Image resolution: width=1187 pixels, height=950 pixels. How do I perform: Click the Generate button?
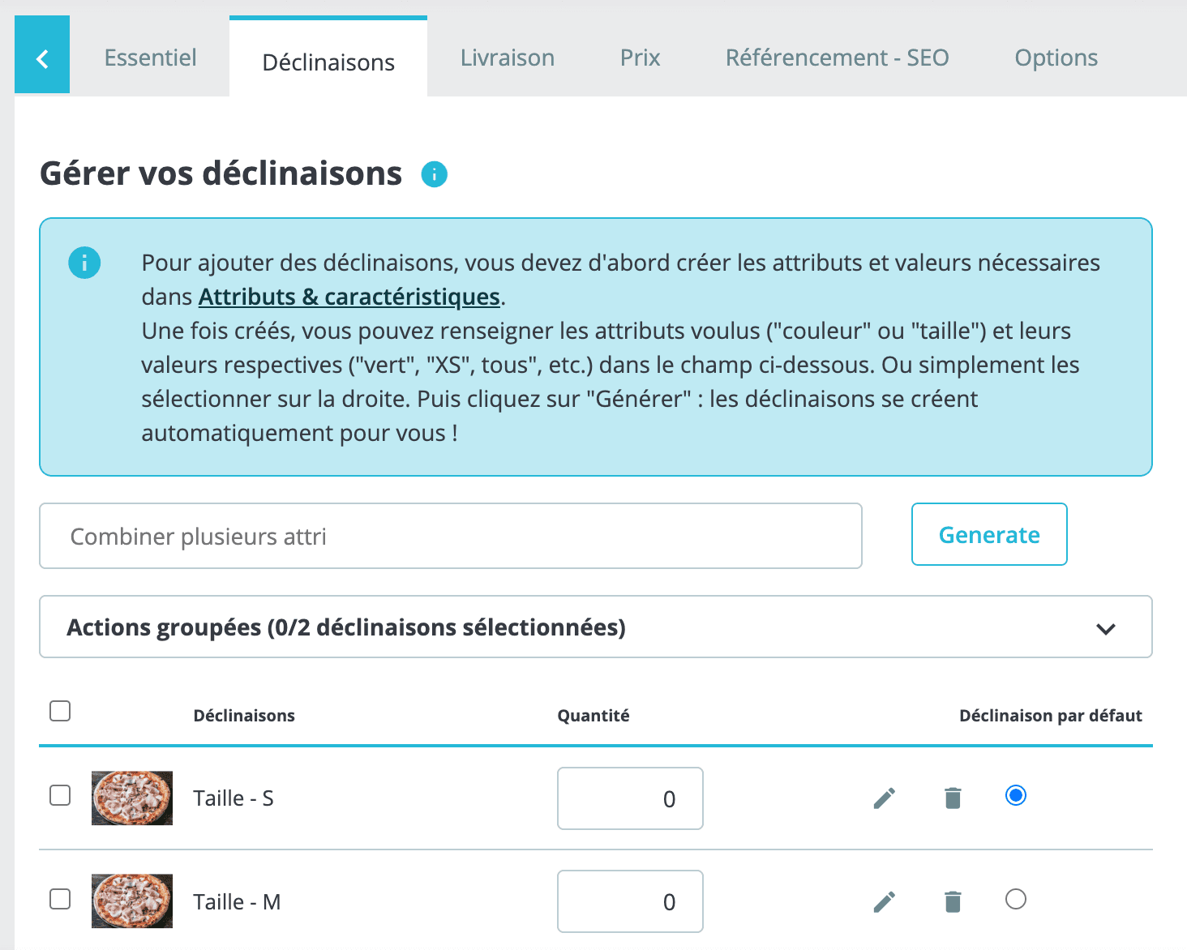(x=989, y=534)
